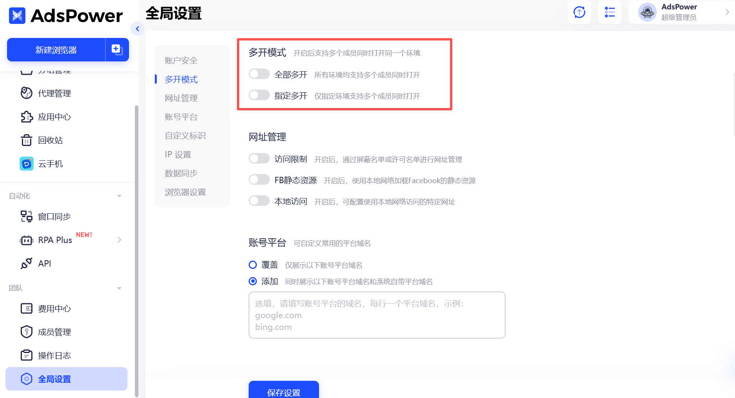Click the platform domain text area
Viewport: 735px width, 398px height.
(377, 315)
